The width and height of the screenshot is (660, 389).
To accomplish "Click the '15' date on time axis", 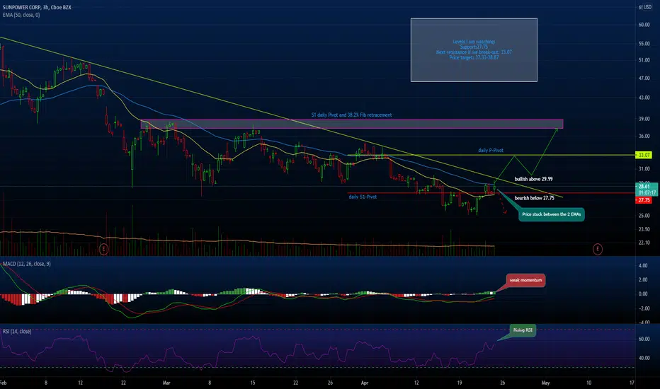I will (x=253, y=383).
